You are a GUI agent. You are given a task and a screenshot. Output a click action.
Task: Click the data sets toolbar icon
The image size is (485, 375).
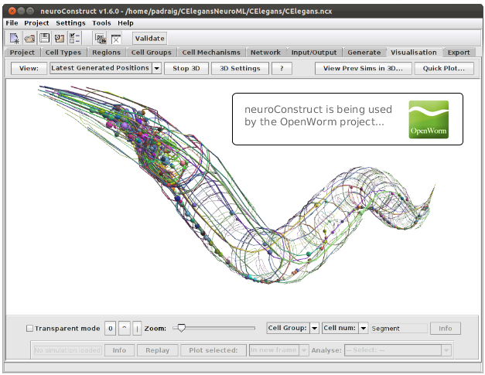101,38
